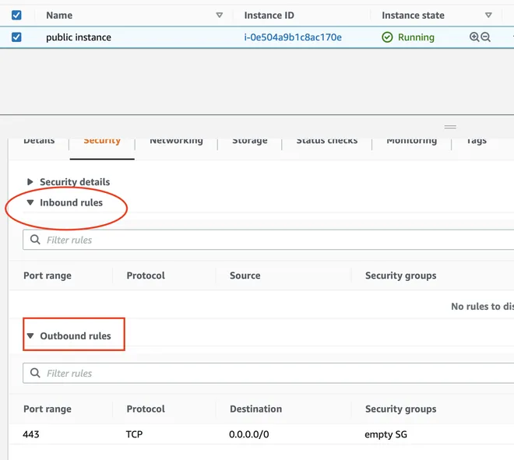Click the search icon in Inbound rules filter

35,240
